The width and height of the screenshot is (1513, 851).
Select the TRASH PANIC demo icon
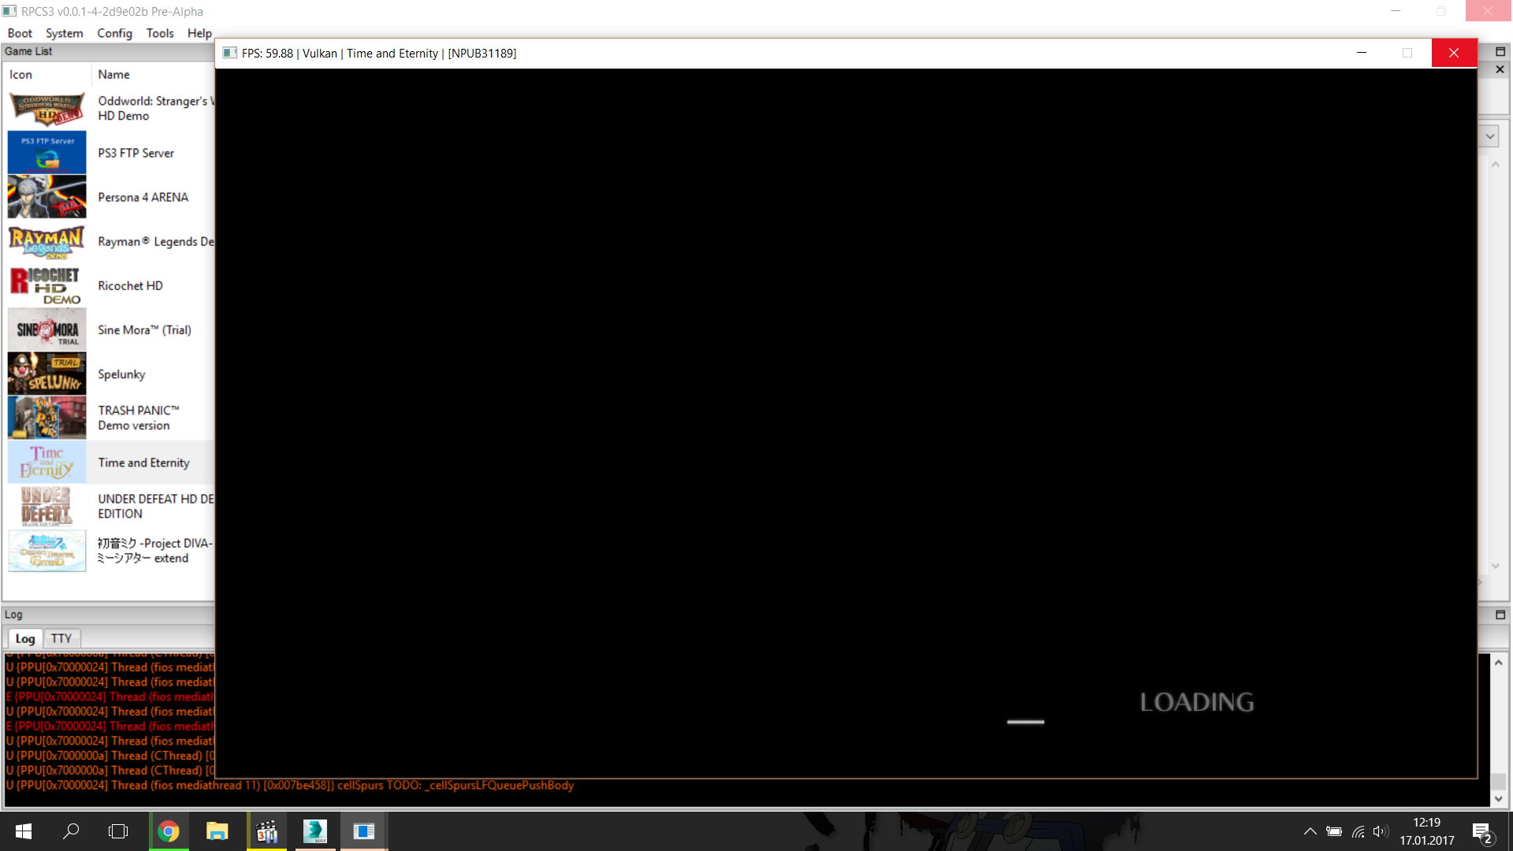(x=46, y=418)
